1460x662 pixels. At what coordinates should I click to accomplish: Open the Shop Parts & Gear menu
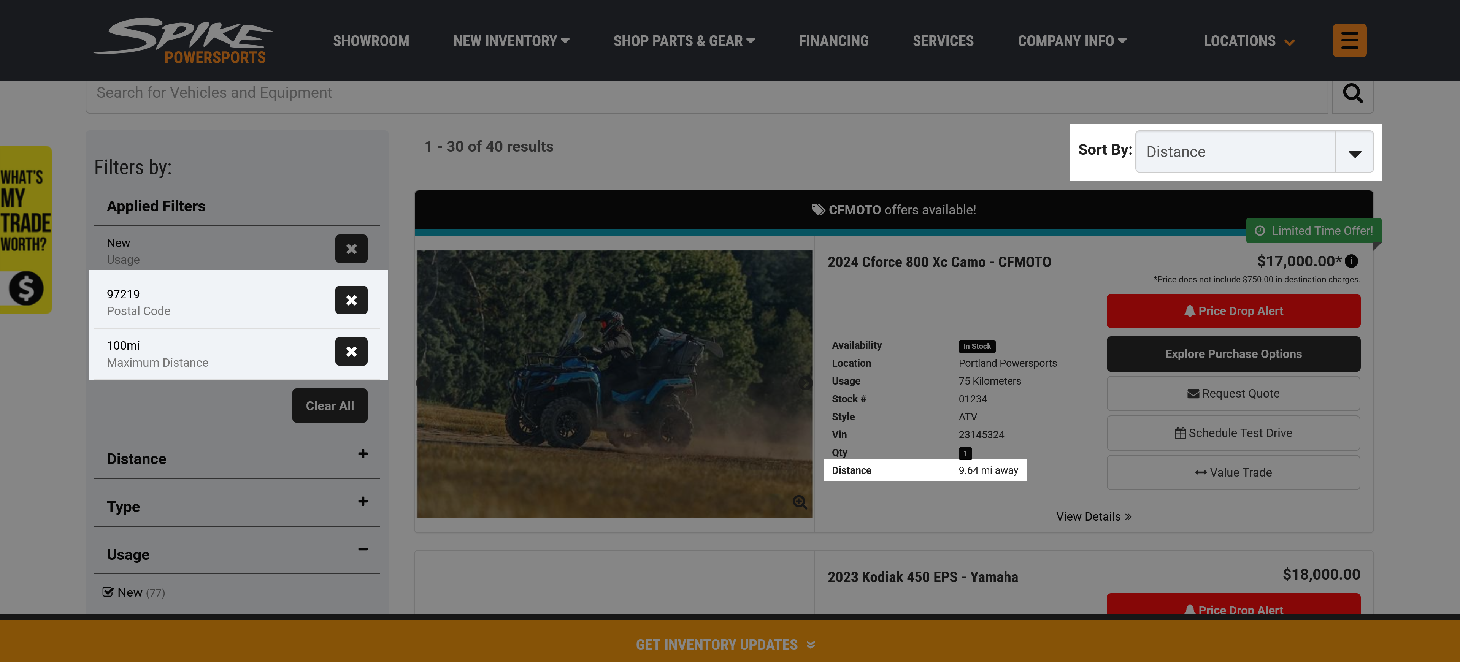[x=684, y=41]
